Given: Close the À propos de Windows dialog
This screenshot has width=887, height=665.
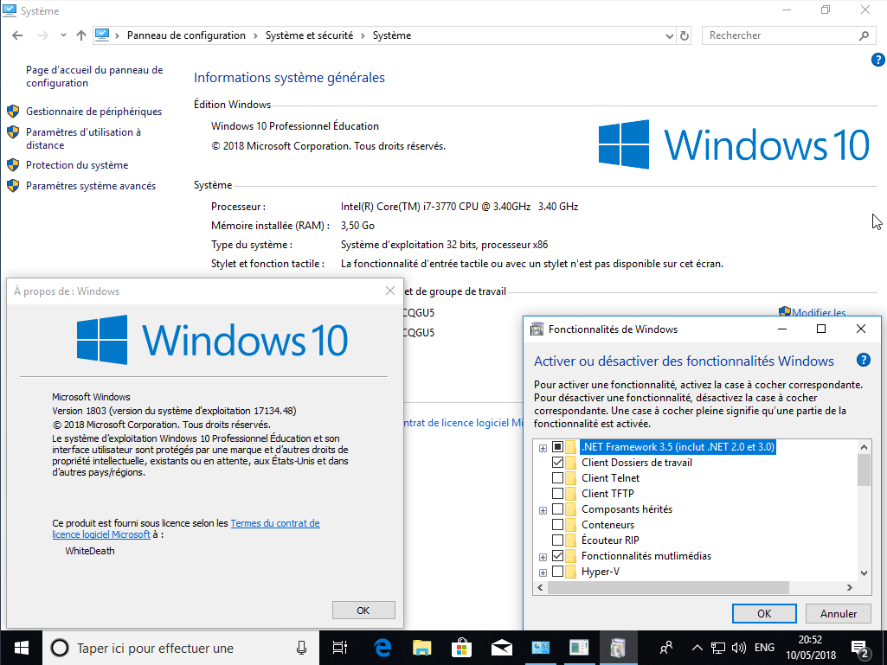Looking at the screenshot, I should (x=390, y=291).
